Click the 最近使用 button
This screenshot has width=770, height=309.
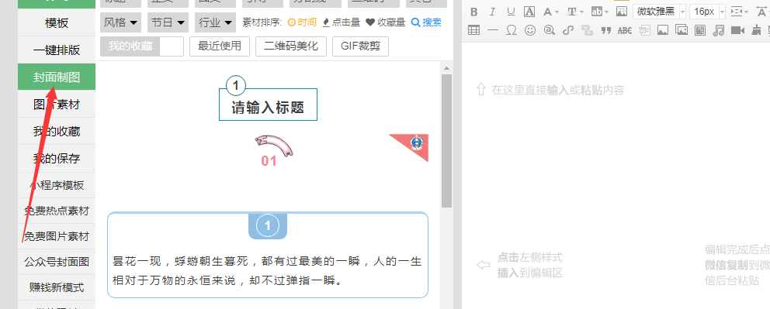(x=220, y=46)
